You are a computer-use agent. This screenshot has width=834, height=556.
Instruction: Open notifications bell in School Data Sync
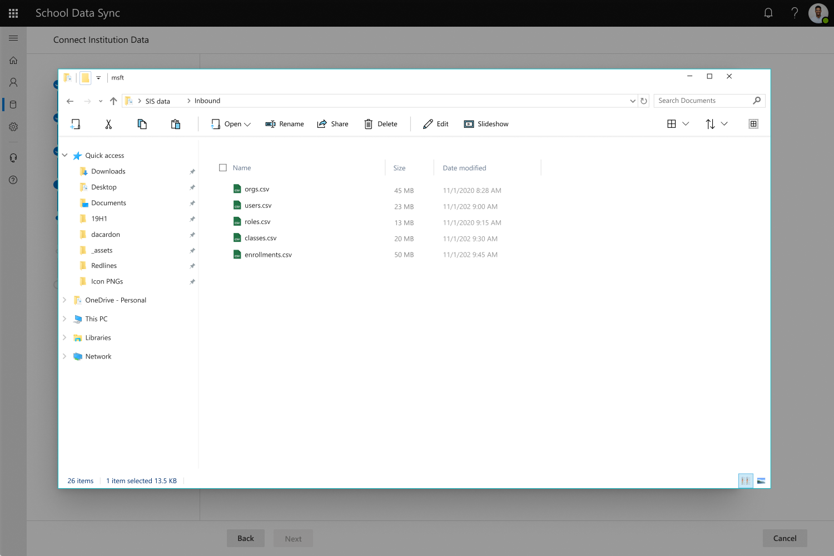[768, 13]
